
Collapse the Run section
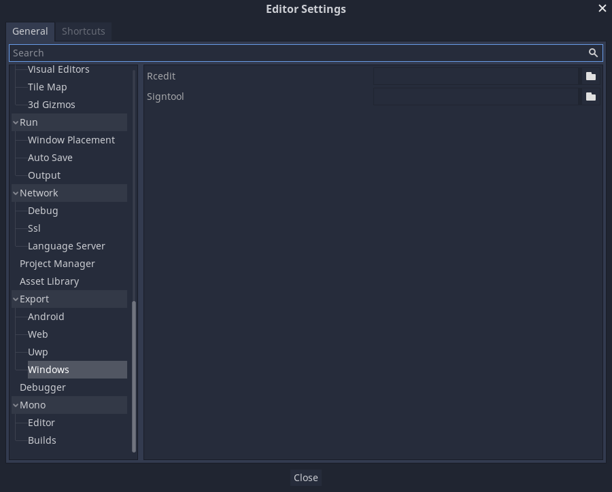pyautogui.click(x=15, y=122)
